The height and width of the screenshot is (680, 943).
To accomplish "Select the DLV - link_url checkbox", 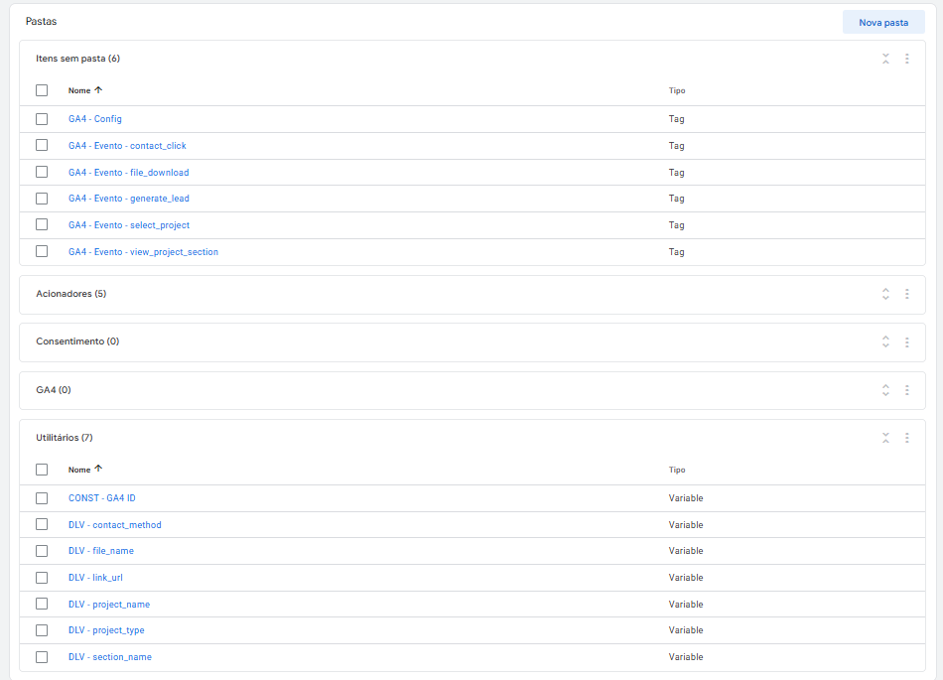I will (42, 578).
